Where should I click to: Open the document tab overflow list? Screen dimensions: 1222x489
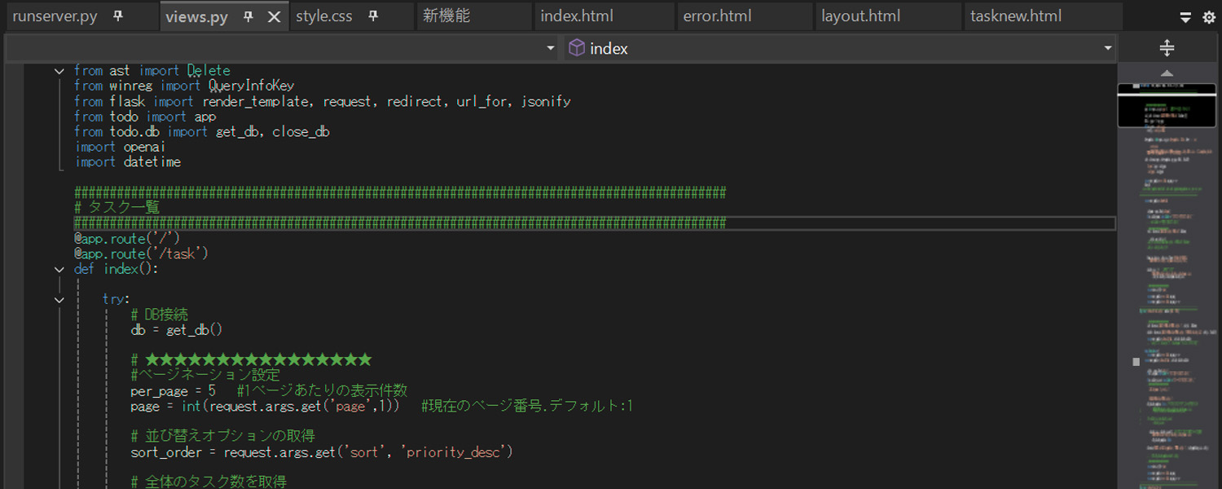(x=1185, y=17)
